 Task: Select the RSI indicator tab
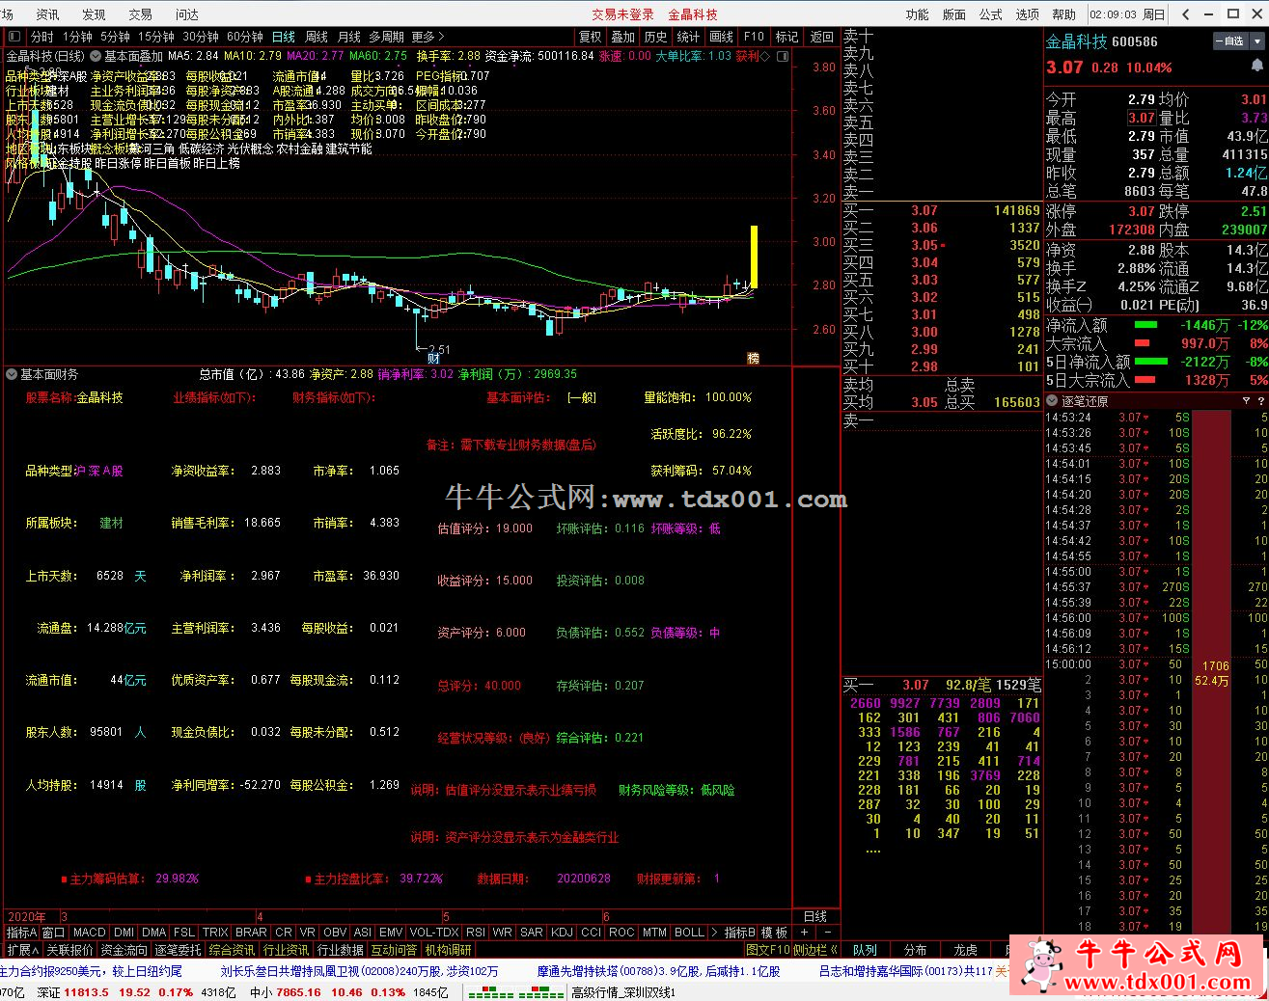click(x=476, y=933)
